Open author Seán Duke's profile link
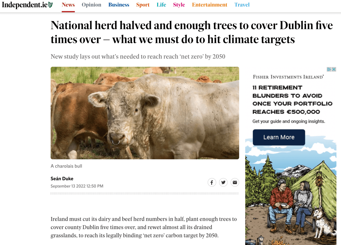The height and width of the screenshot is (245, 341). [x=62, y=179]
